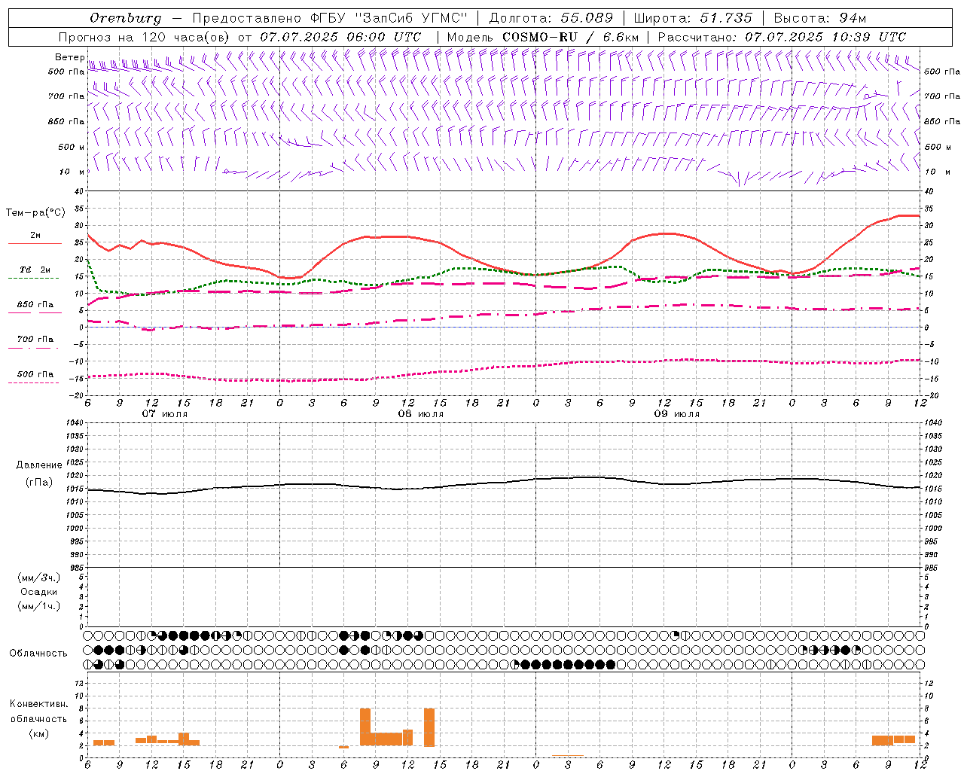
Task: Click 'Прогноз на 120 часа(ов)' forecast header
Action: pyautogui.click(x=144, y=37)
